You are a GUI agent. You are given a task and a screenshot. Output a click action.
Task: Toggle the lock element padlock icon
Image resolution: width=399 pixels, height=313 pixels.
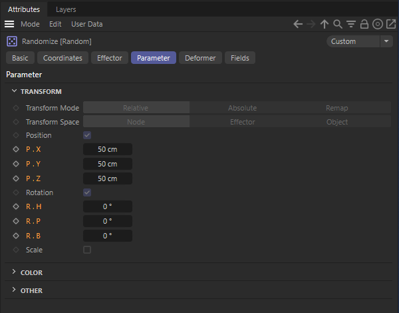[x=364, y=24]
